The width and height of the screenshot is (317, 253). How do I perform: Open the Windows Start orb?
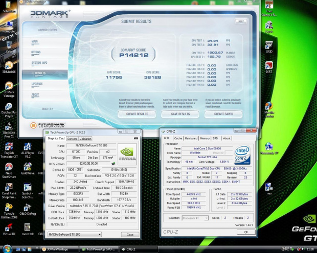point(7,249)
